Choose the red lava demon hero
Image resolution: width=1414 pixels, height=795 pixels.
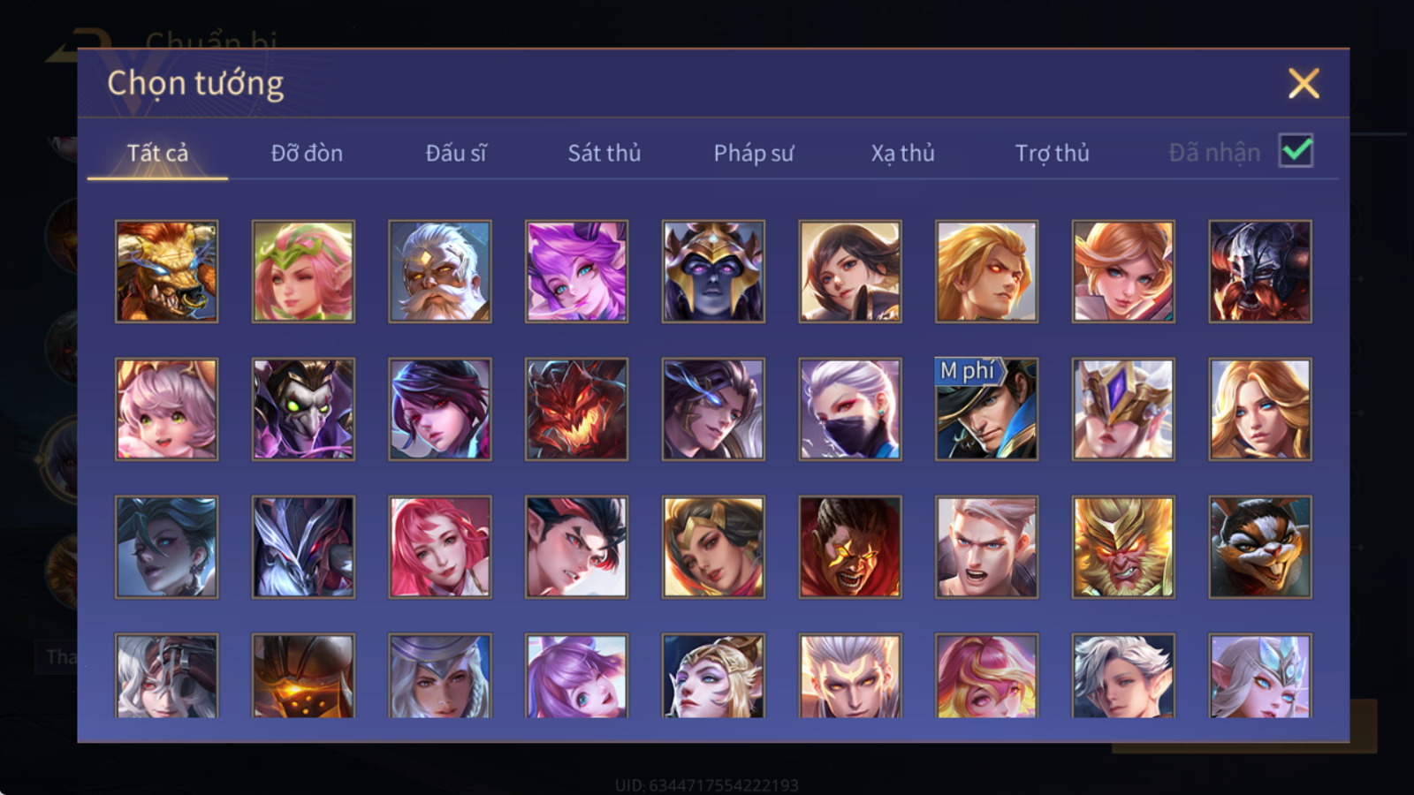pyautogui.click(x=576, y=409)
